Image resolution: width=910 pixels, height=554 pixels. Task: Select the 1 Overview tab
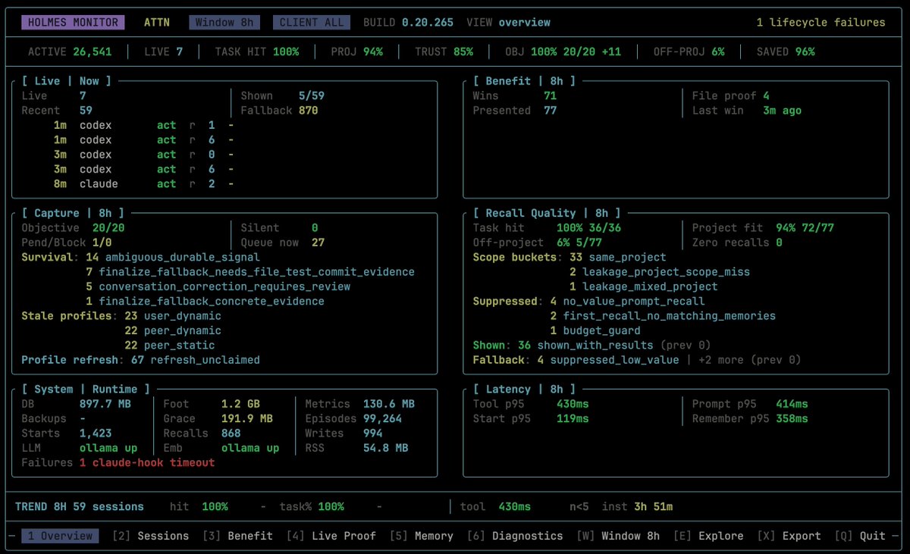tap(61, 536)
